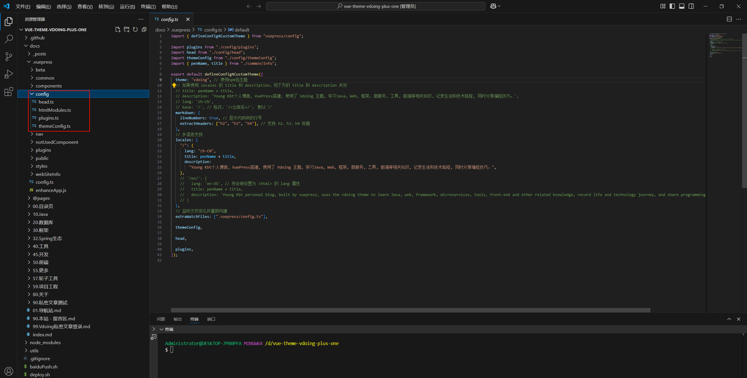This screenshot has height=378, width=747.
Task: Open the 终端(T) menu
Action: (148, 6)
